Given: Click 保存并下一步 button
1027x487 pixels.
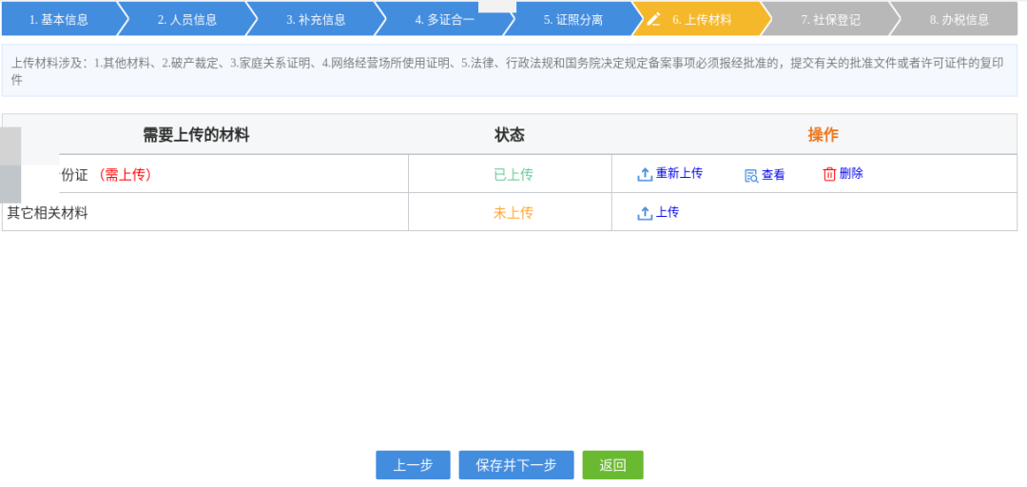Looking at the screenshot, I should (x=516, y=465).
